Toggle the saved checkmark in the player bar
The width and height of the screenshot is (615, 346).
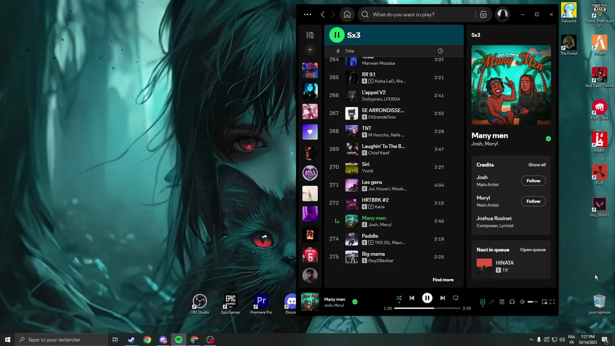[355, 302]
